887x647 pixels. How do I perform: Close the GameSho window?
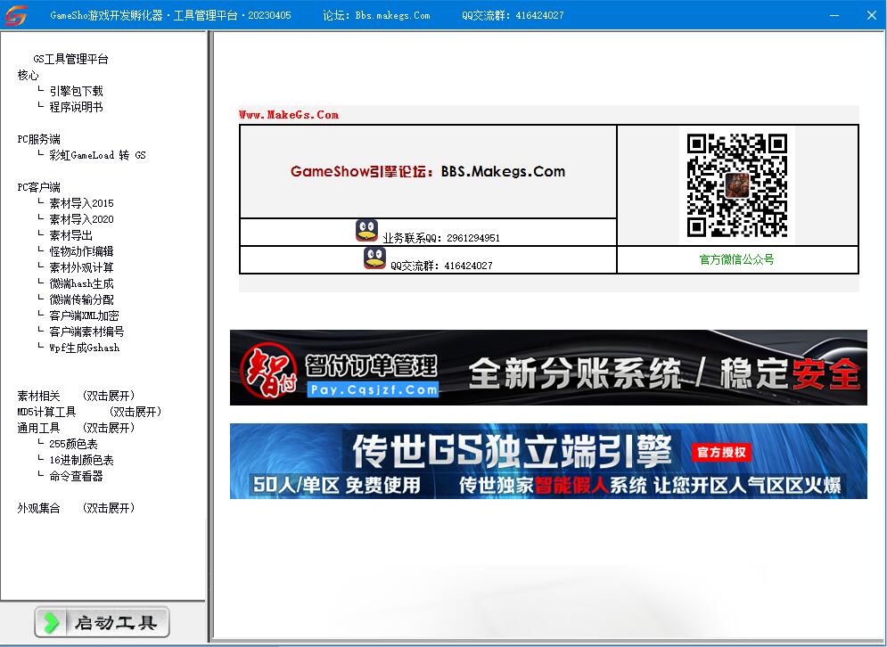coord(872,15)
